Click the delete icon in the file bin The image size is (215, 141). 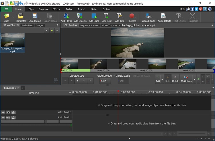coord(47,31)
